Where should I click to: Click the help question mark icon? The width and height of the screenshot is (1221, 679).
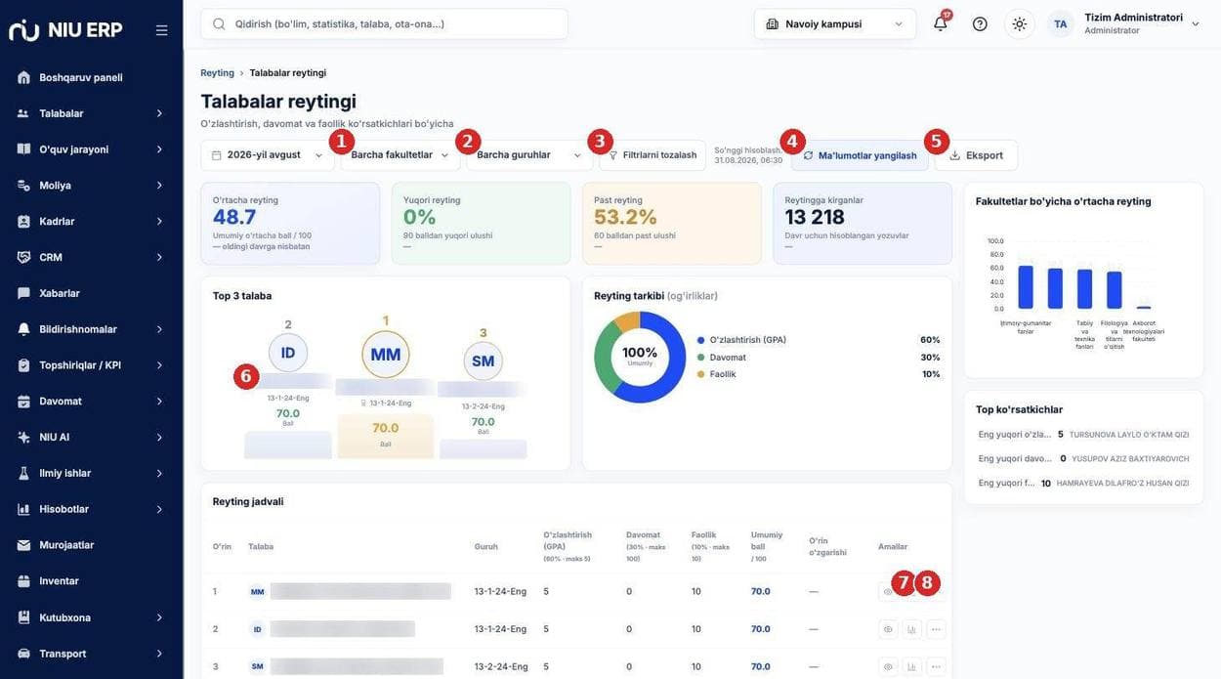click(x=980, y=23)
